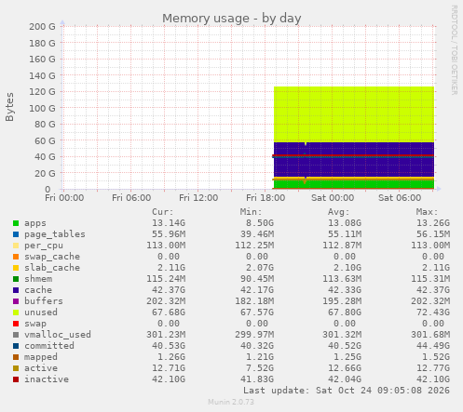Click the vmalloc_used gray legend swatch
The image size is (463, 412).
tap(16, 335)
